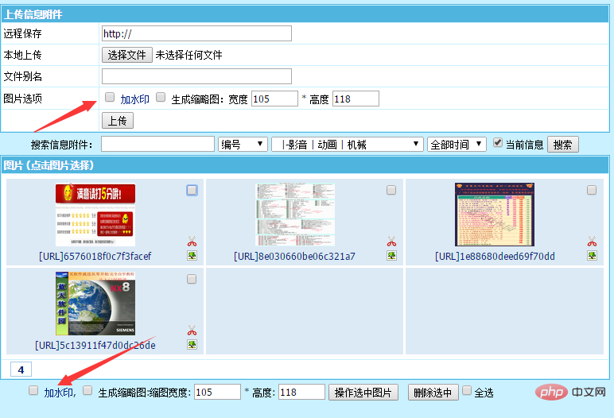Click the bottom 加水印 link

(x=59, y=393)
